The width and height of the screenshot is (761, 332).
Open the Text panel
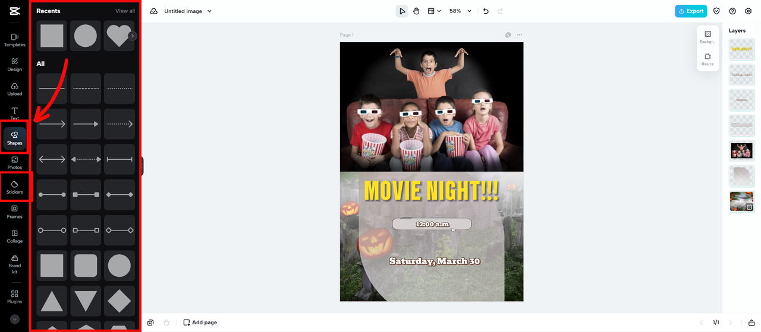tap(14, 113)
